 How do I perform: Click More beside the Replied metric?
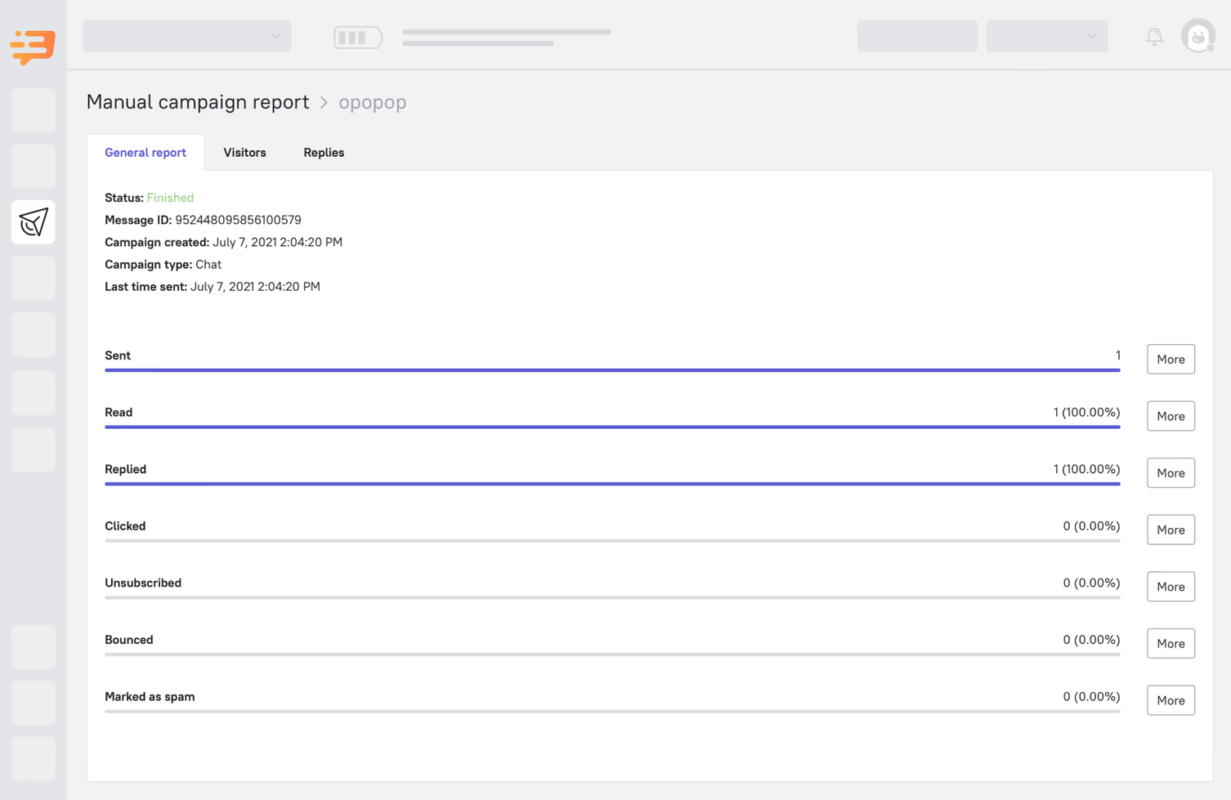pyautogui.click(x=1170, y=472)
